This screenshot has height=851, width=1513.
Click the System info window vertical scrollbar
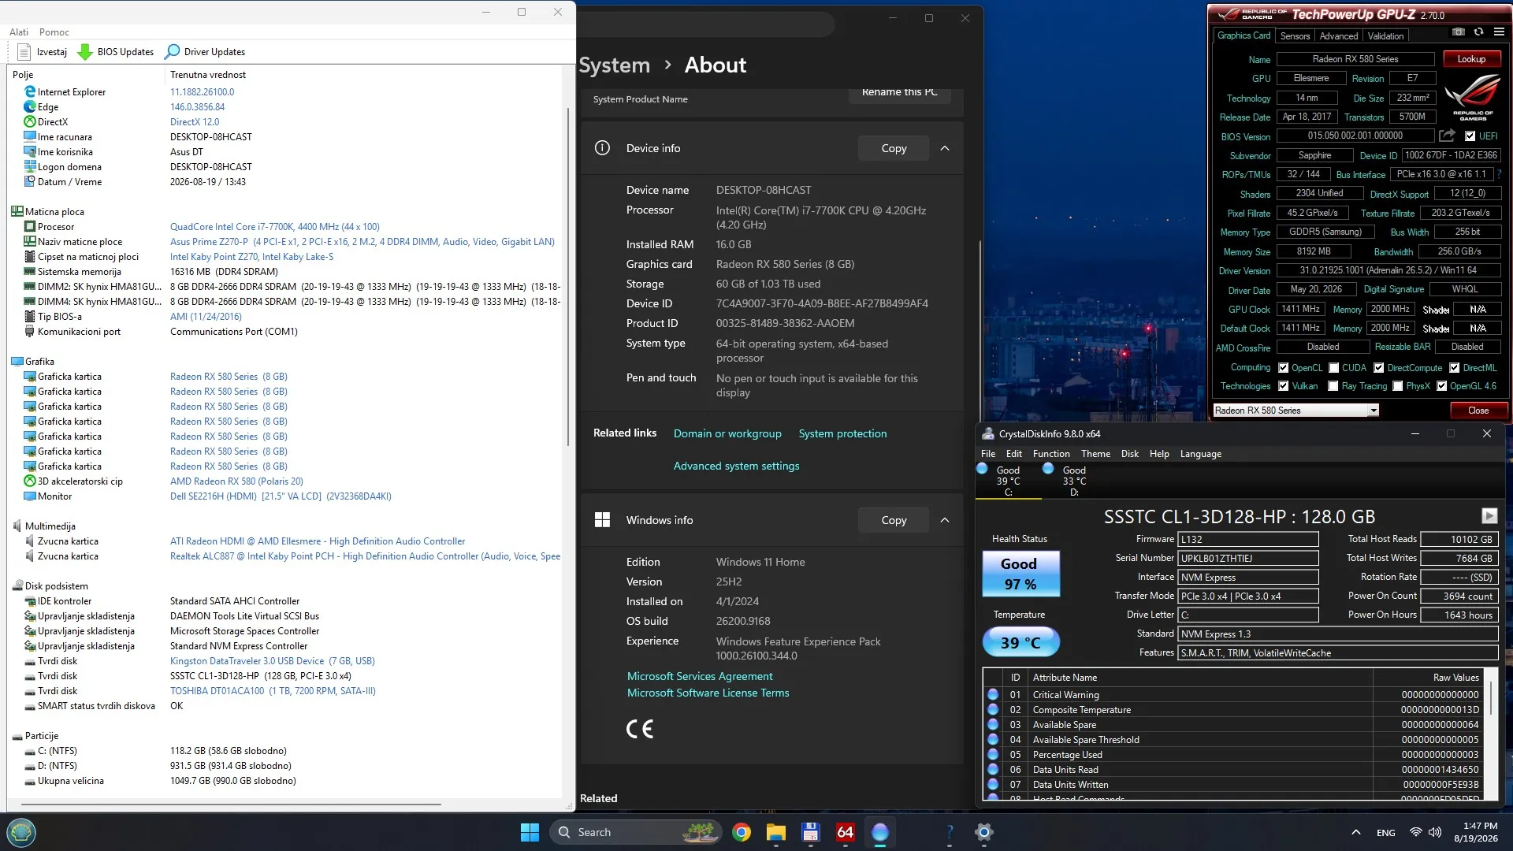click(x=568, y=276)
